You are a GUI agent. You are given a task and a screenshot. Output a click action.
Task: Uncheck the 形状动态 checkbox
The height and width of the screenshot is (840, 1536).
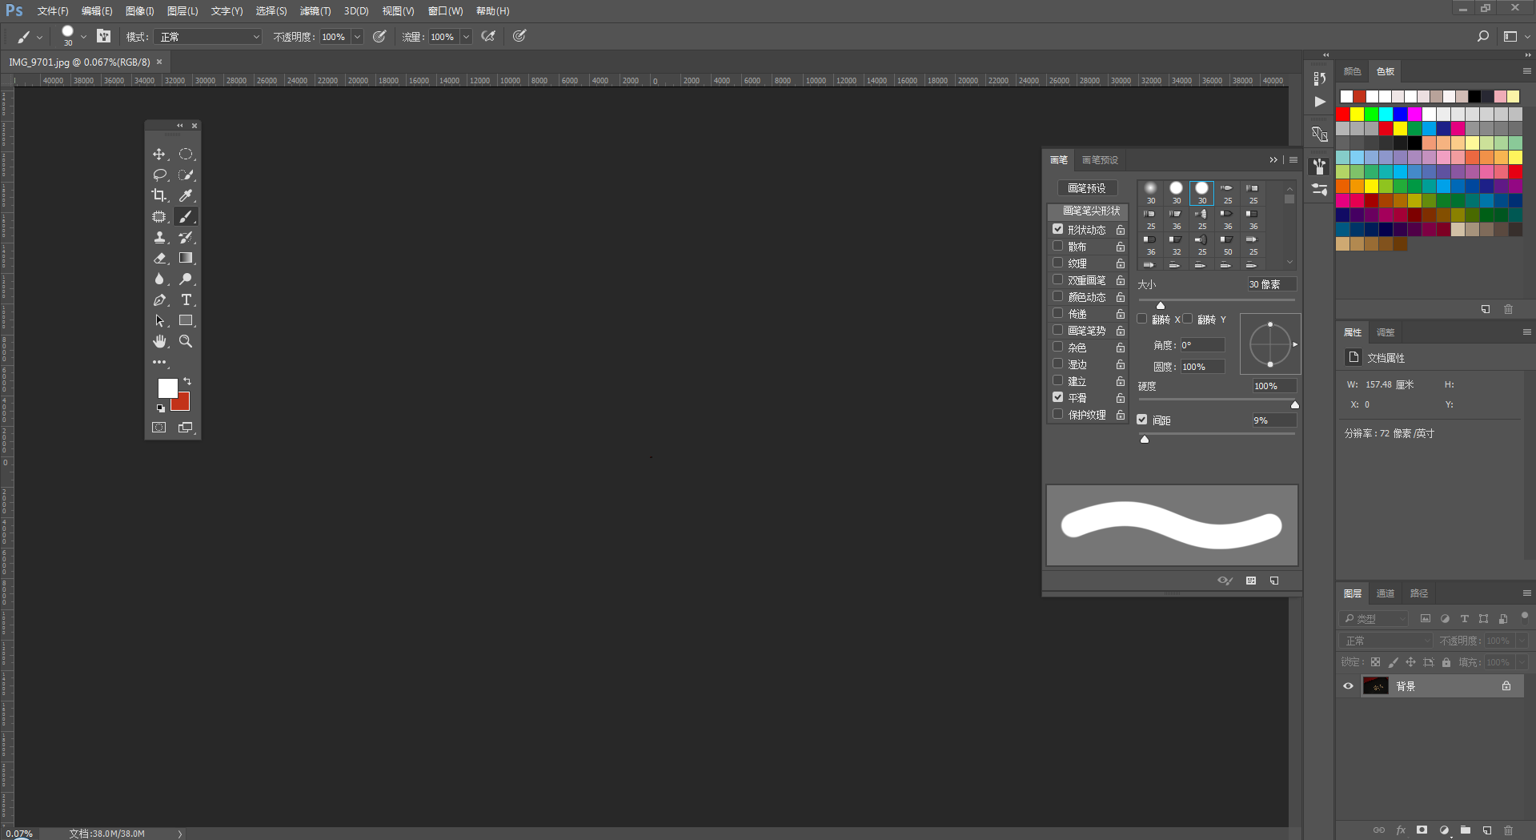coord(1057,229)
